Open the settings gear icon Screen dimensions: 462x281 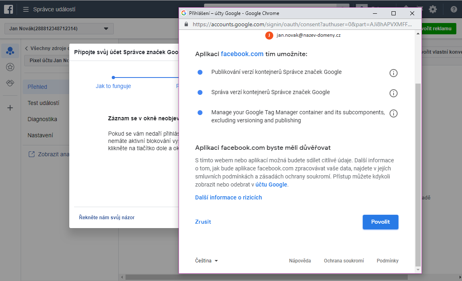(x=433, y=9)
